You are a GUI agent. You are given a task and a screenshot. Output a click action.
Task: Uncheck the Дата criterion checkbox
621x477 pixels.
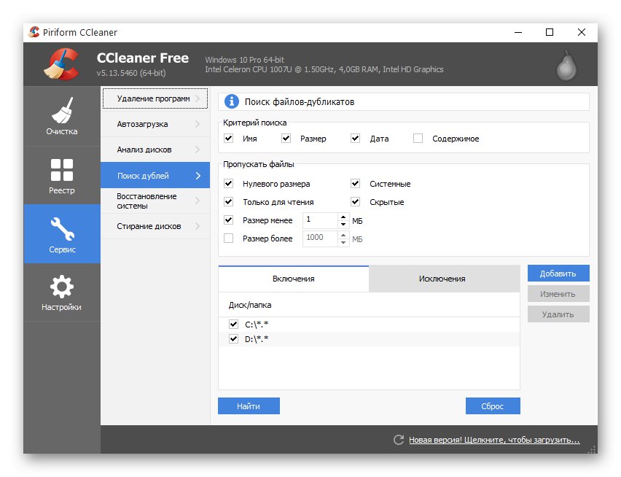point(355,139)
